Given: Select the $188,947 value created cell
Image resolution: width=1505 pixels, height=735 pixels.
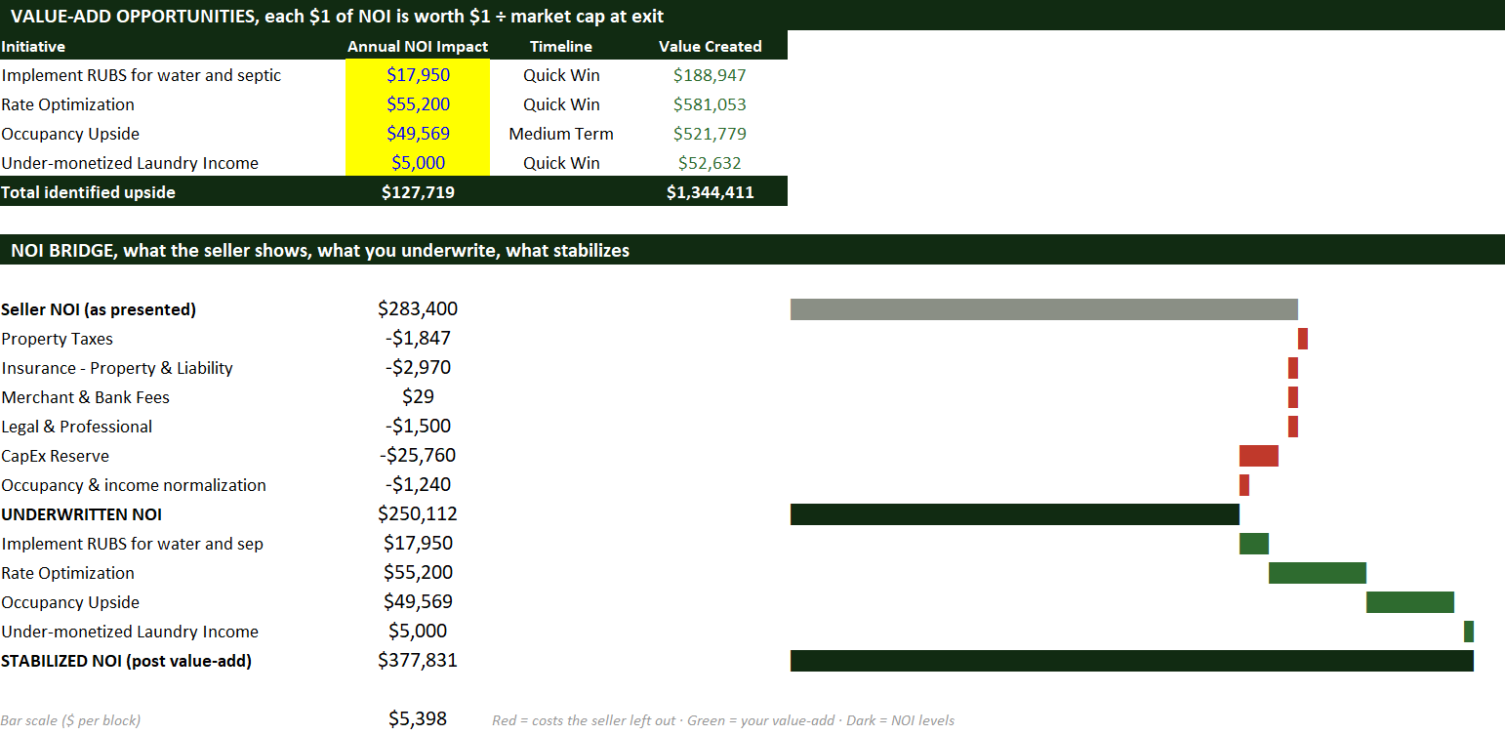Looking at the screenshot, I should [711, 75].
